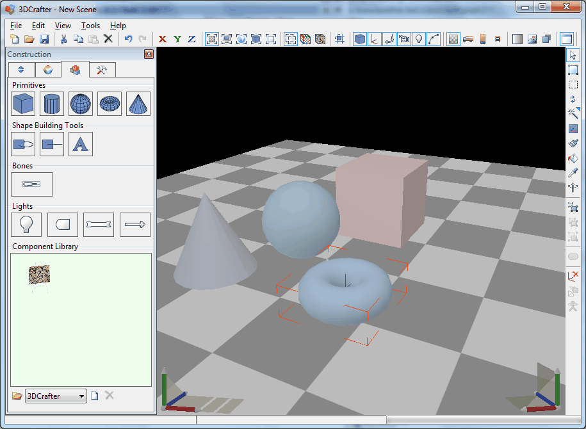
Task: Create new library item with page icon
Action: point(95,396)
